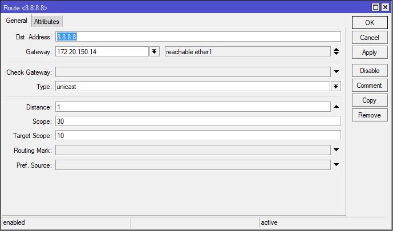The width and height of the screenshot is (393, 231).
Task: Apply the route changes
Action: pyautogui.click(x=369, y=52)
